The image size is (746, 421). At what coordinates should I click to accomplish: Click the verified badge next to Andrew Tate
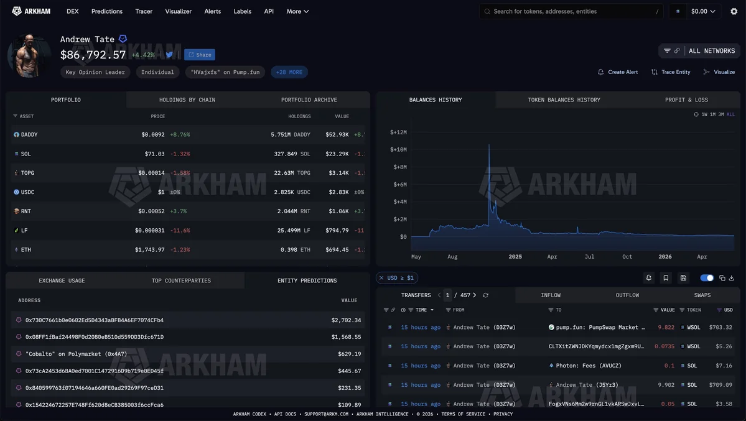coord(123,39)
